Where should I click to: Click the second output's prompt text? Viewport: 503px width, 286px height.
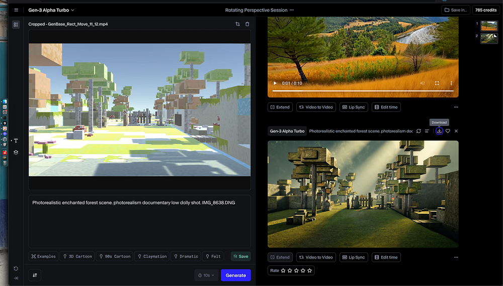click(361, 131)
